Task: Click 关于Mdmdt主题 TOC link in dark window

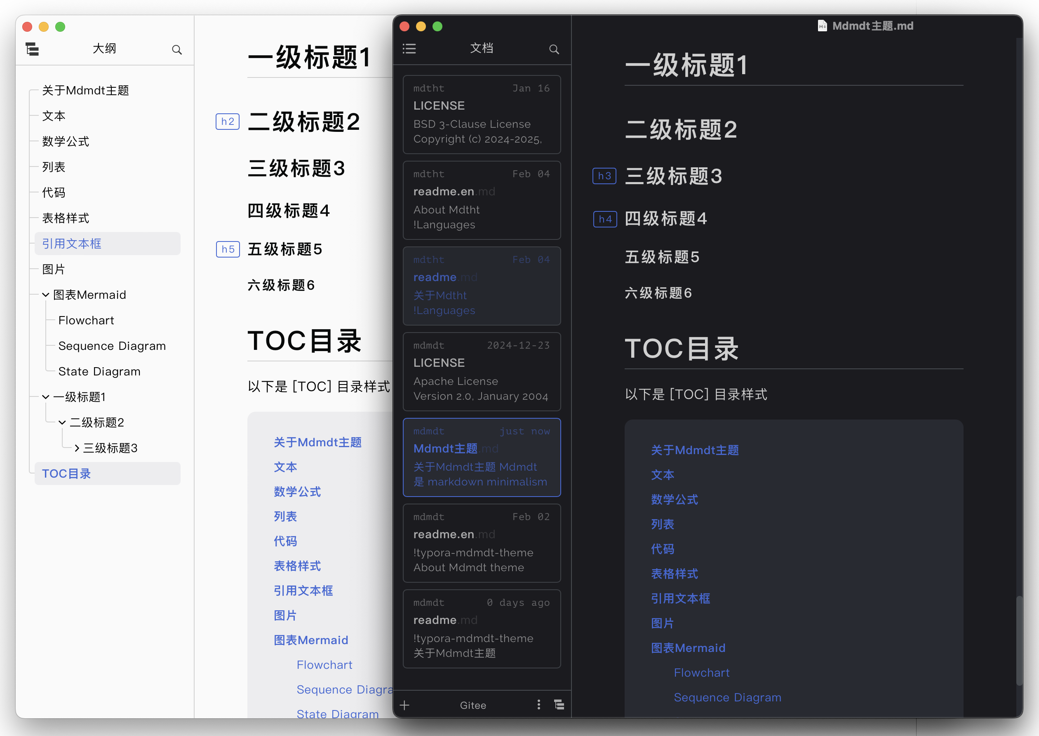Action: click(695, 450)
